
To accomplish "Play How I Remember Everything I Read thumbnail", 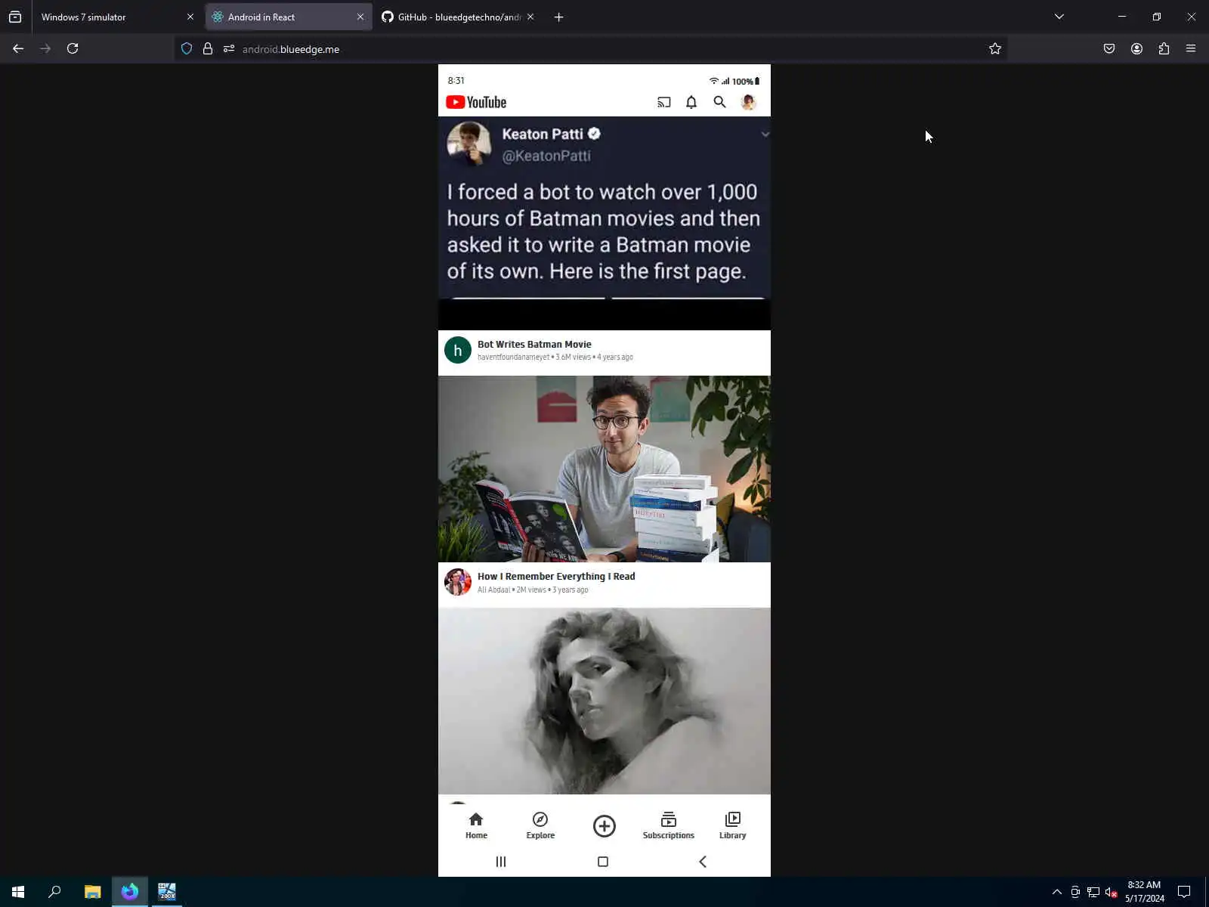I will pyautogui.click(x=604, y=469).
